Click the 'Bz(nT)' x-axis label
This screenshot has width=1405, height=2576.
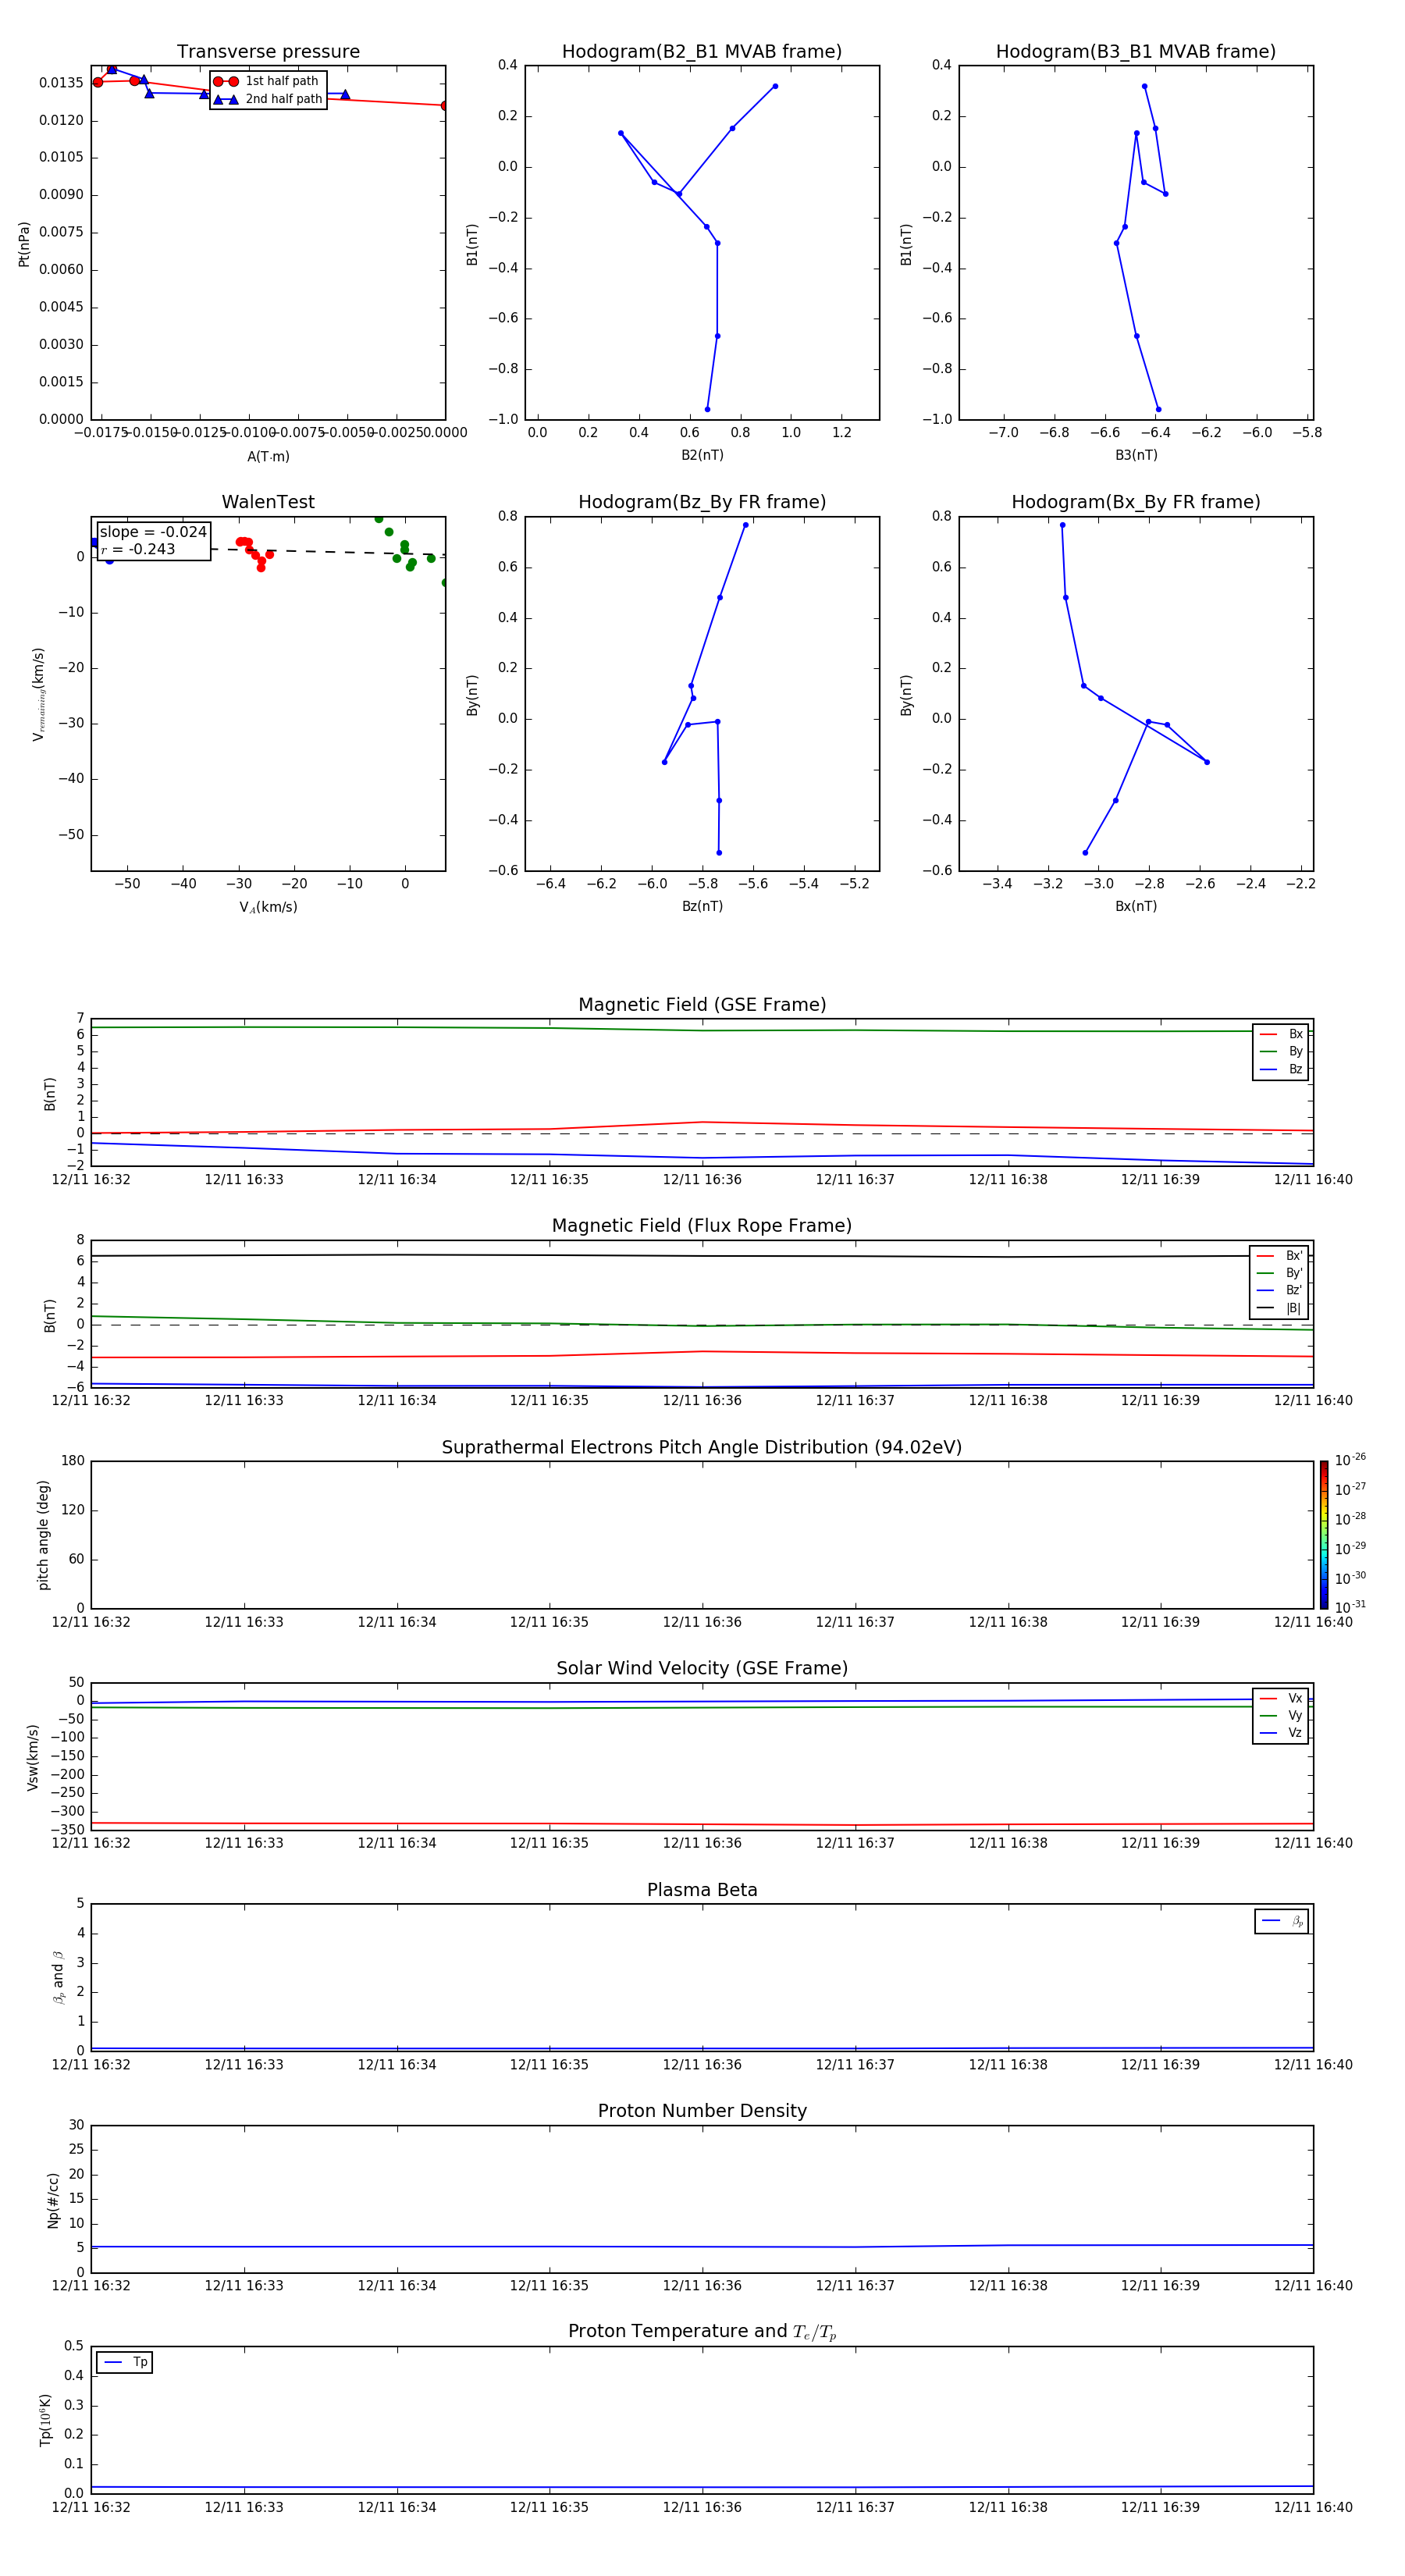coord(702,906)
